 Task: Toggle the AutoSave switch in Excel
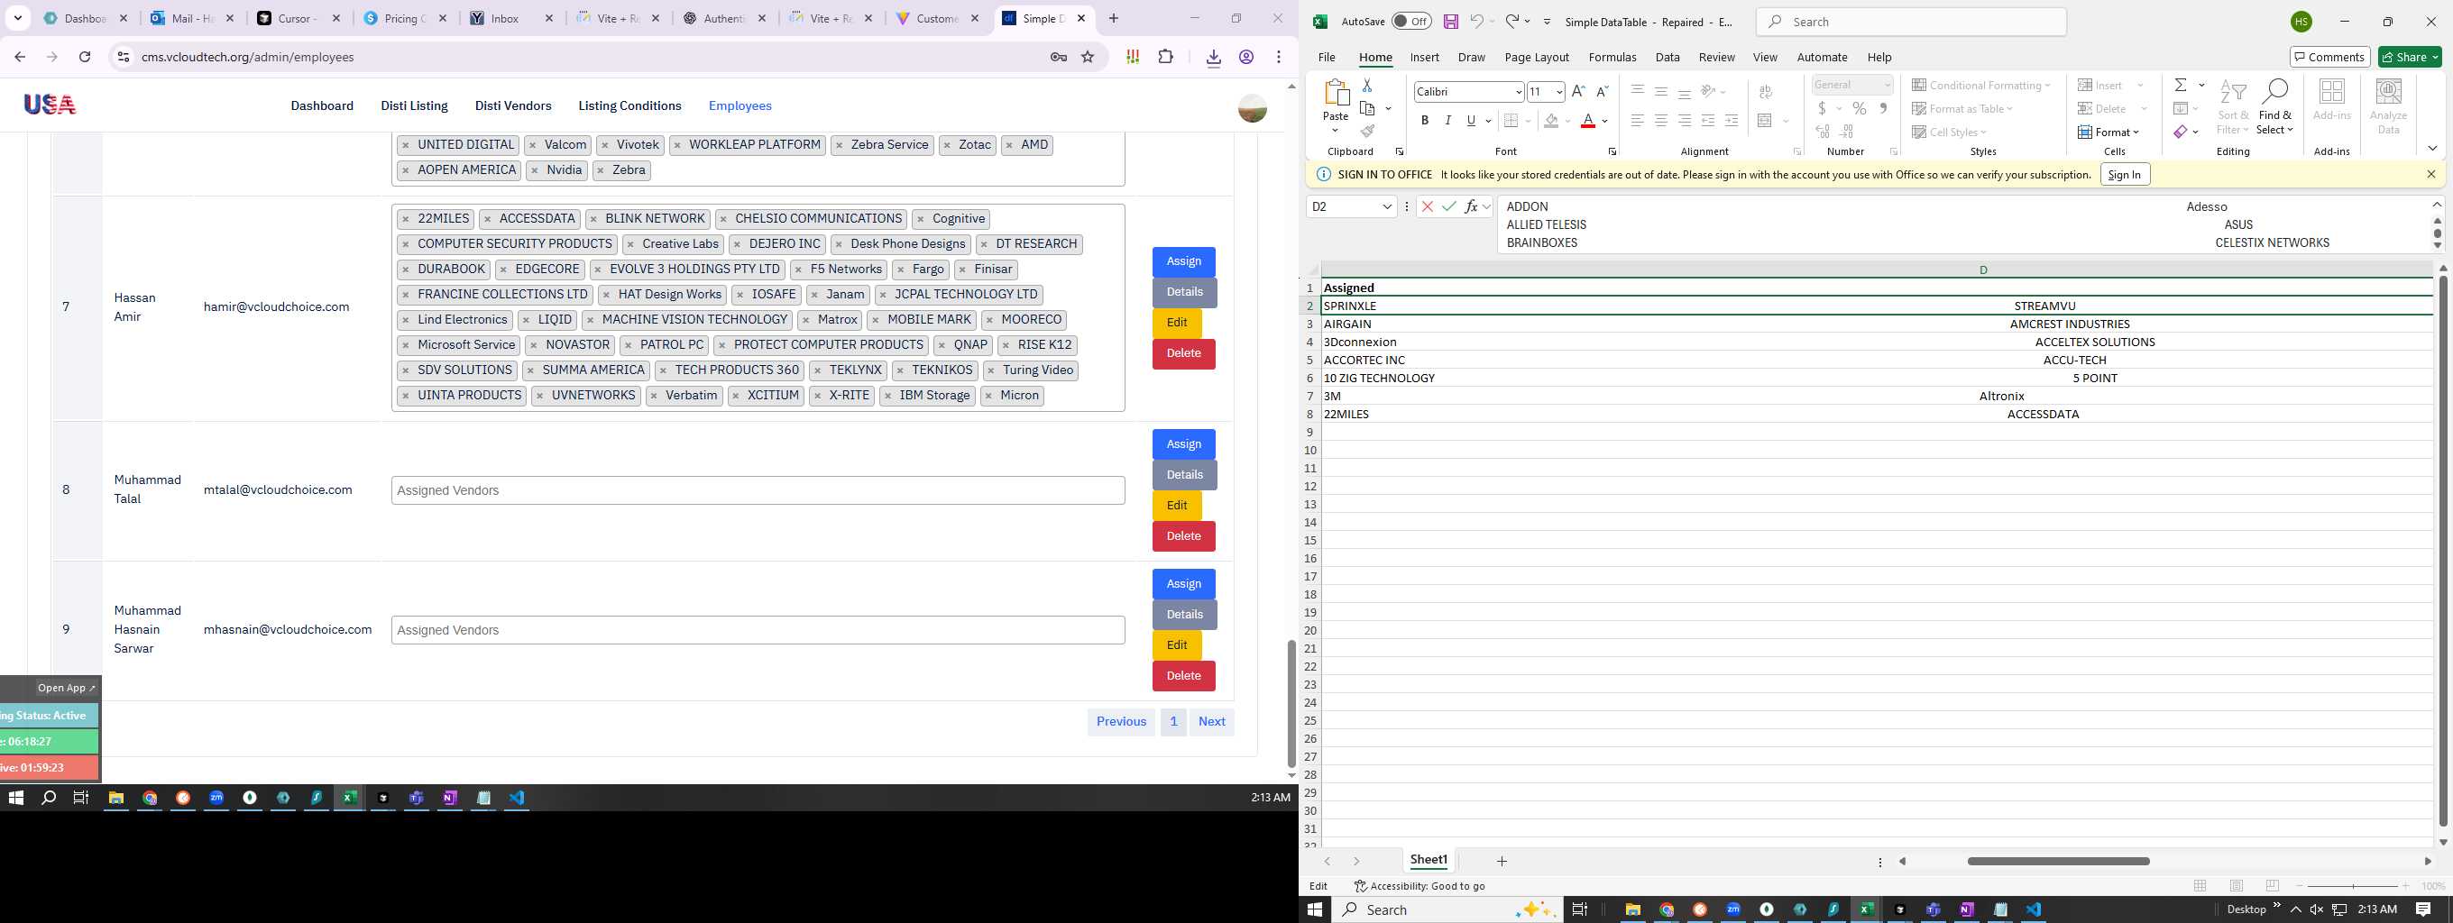click(1411, 21)
